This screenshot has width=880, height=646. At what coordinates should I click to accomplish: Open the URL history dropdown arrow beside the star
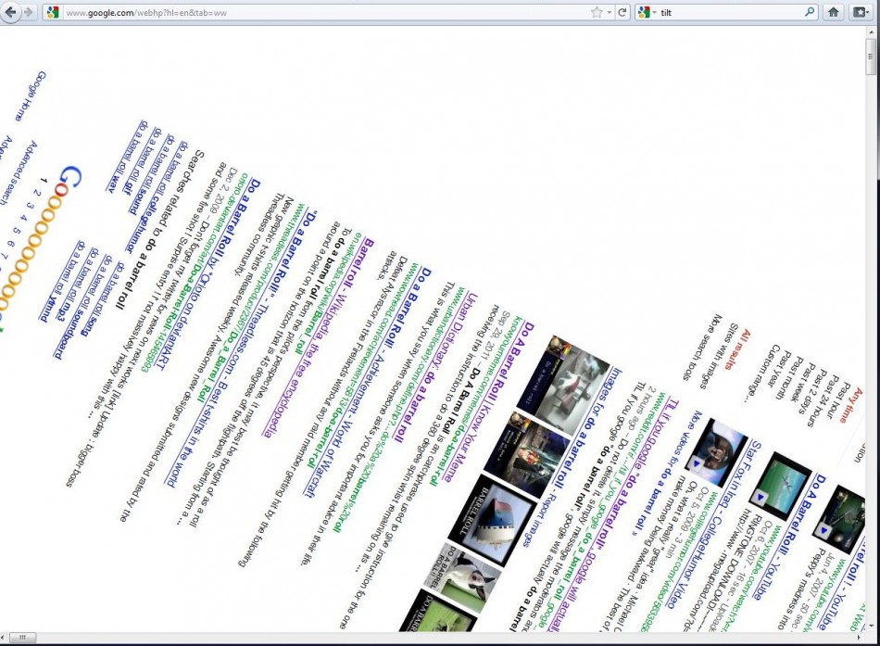(x=609, y=12)
